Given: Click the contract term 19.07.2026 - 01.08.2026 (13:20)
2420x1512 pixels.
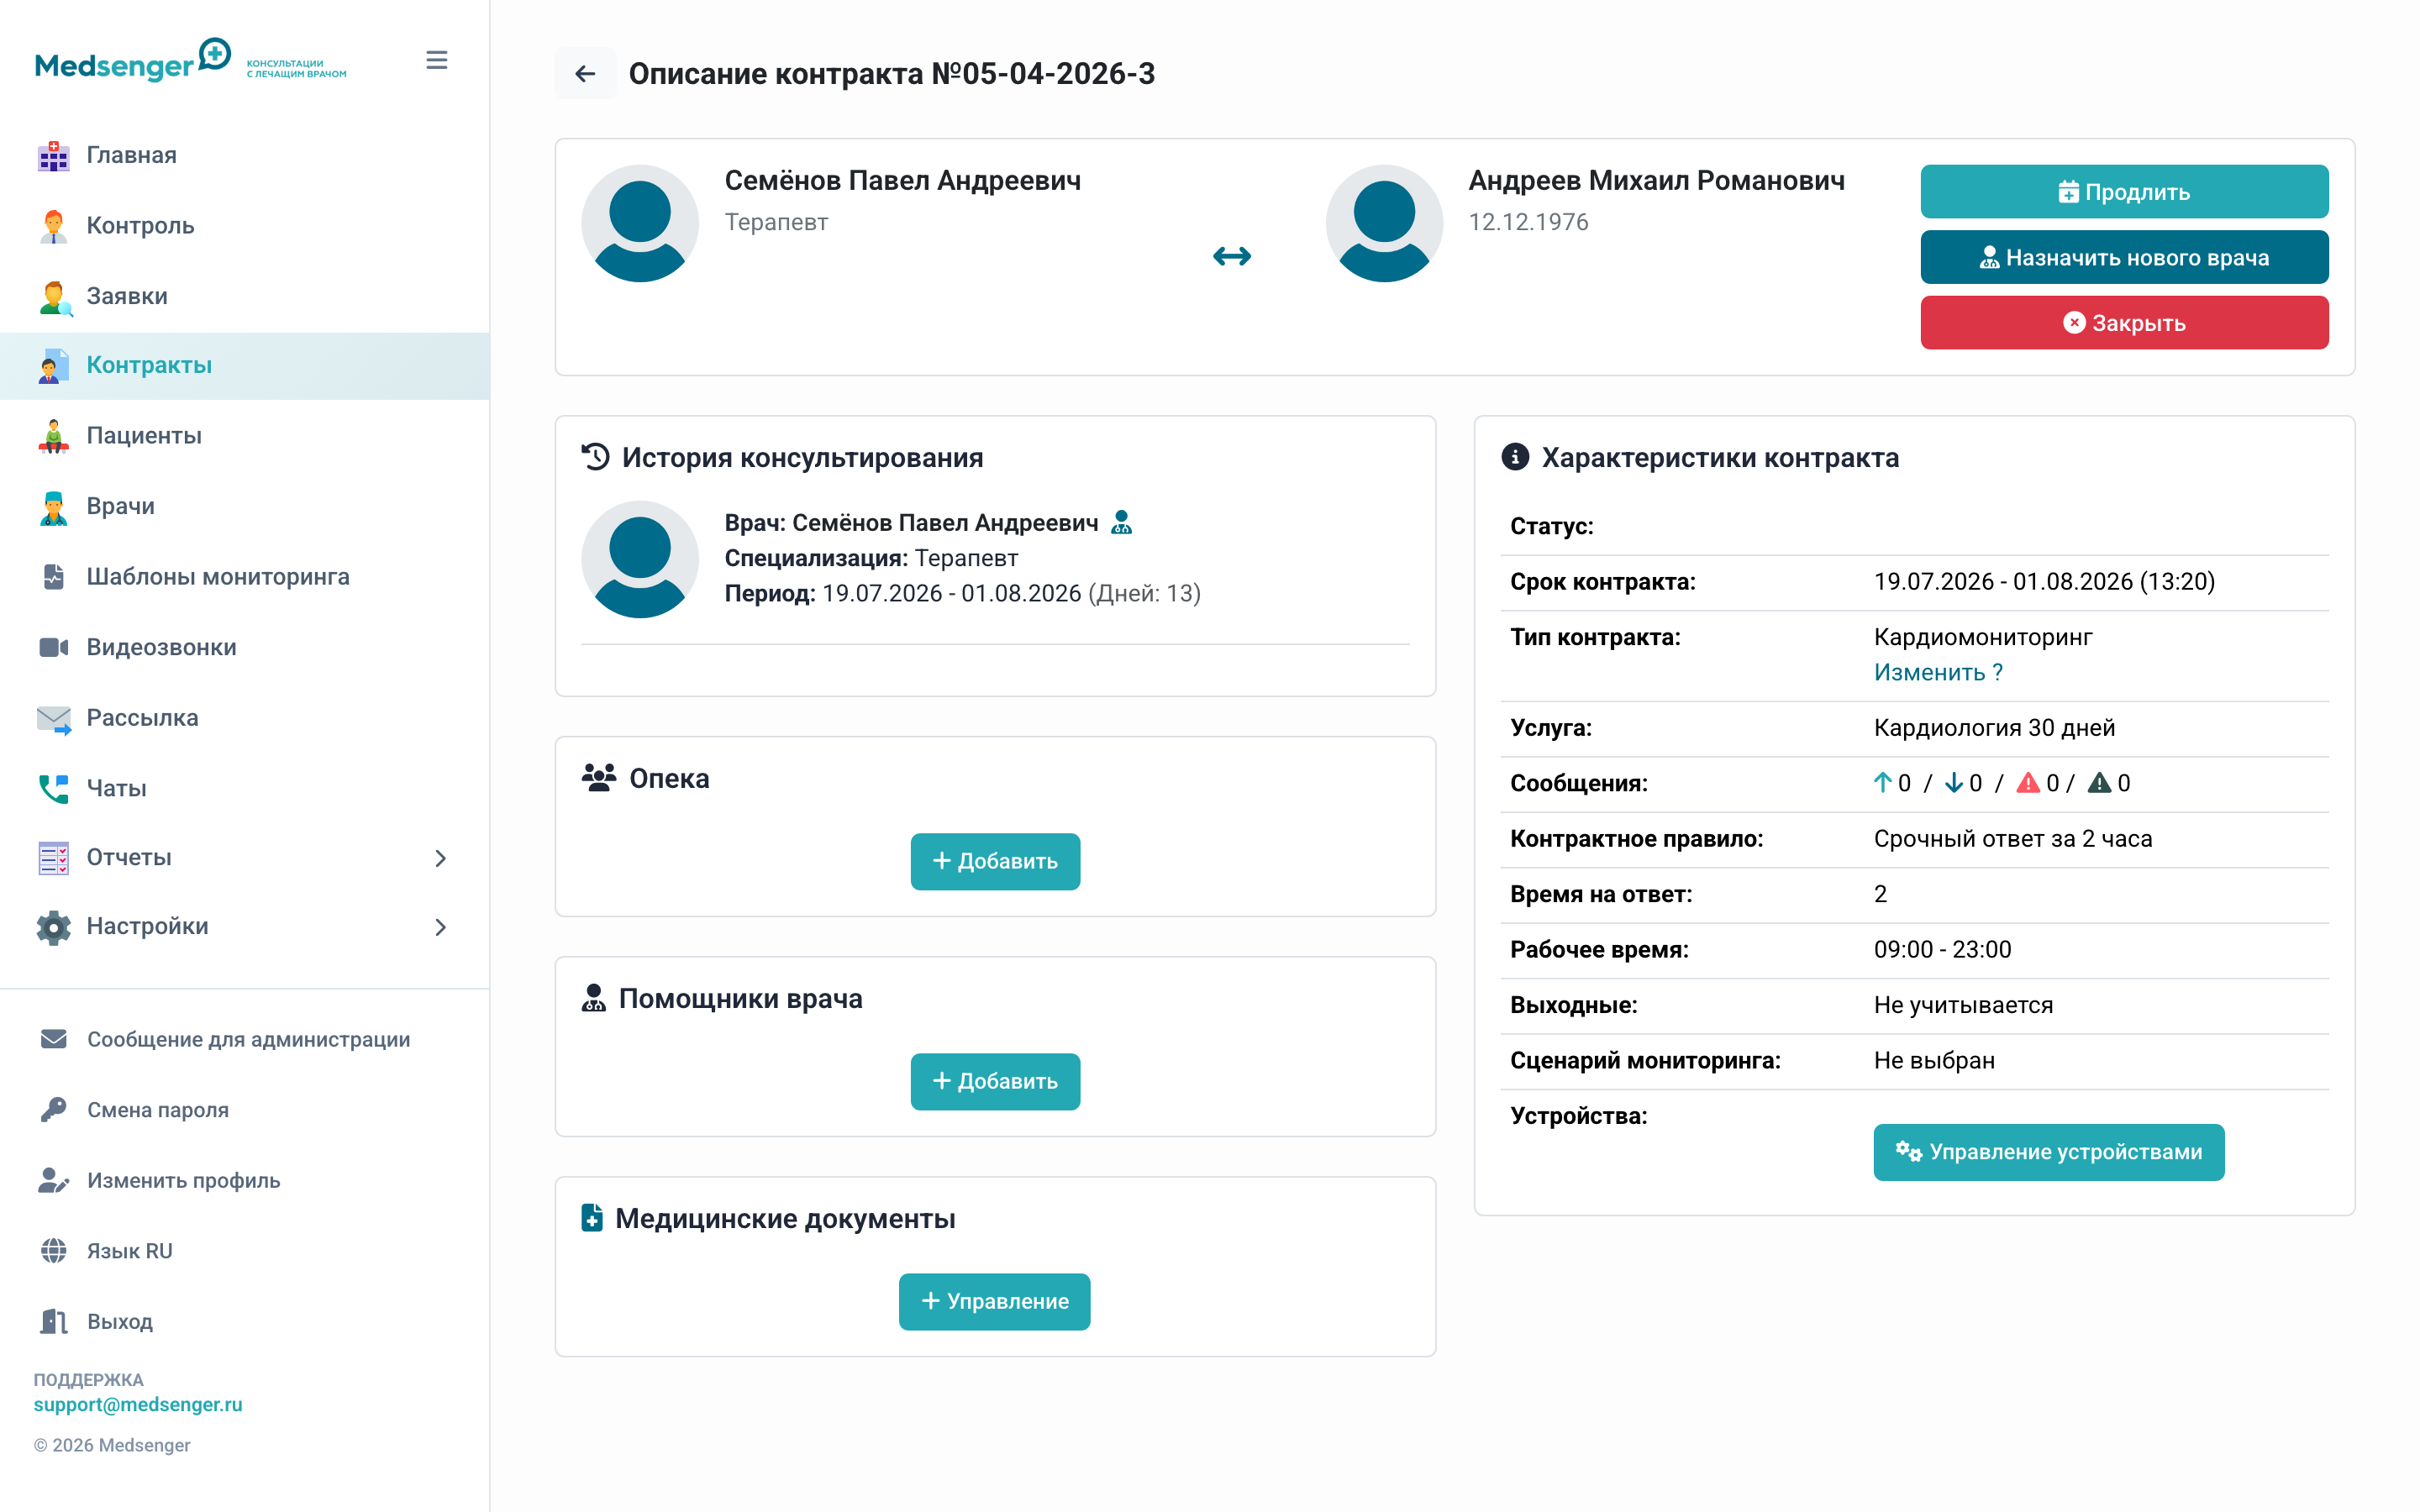Looking at the screenshot, I should 2044,582.
